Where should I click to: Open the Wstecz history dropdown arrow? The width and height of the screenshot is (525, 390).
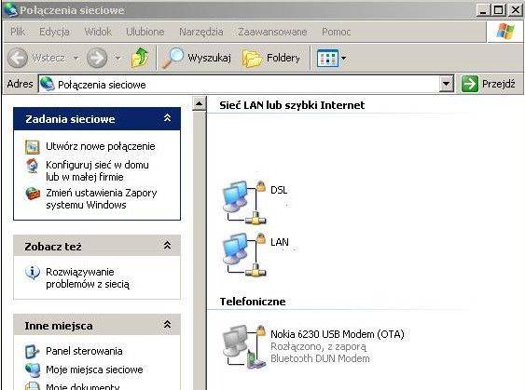pos(76,58)
